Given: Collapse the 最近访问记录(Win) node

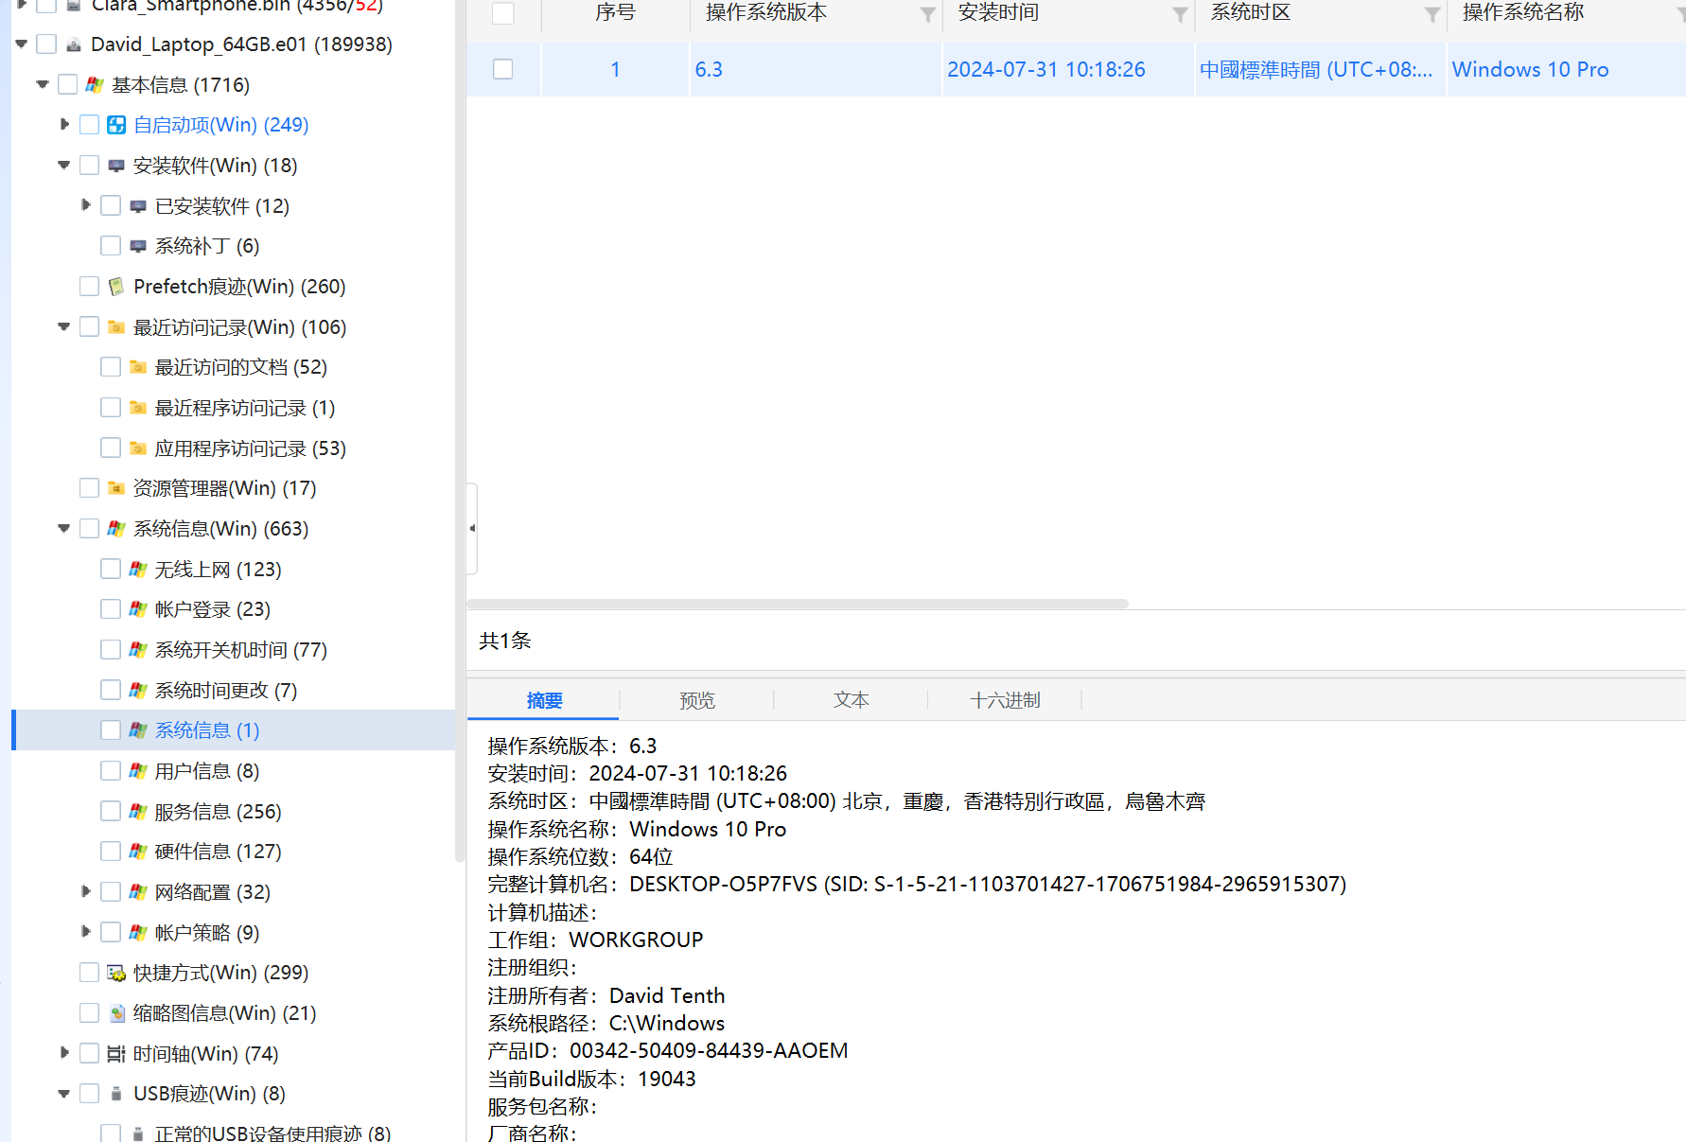Looking at the screenshot, I should coord(64,327).
